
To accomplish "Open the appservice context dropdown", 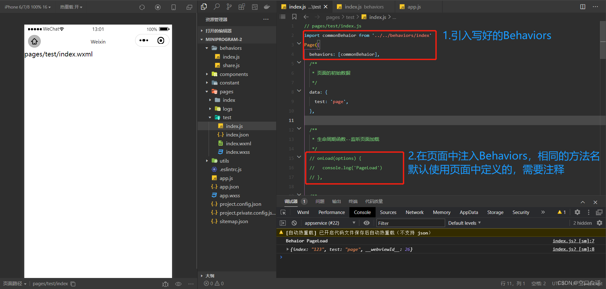I will point(330,223).
